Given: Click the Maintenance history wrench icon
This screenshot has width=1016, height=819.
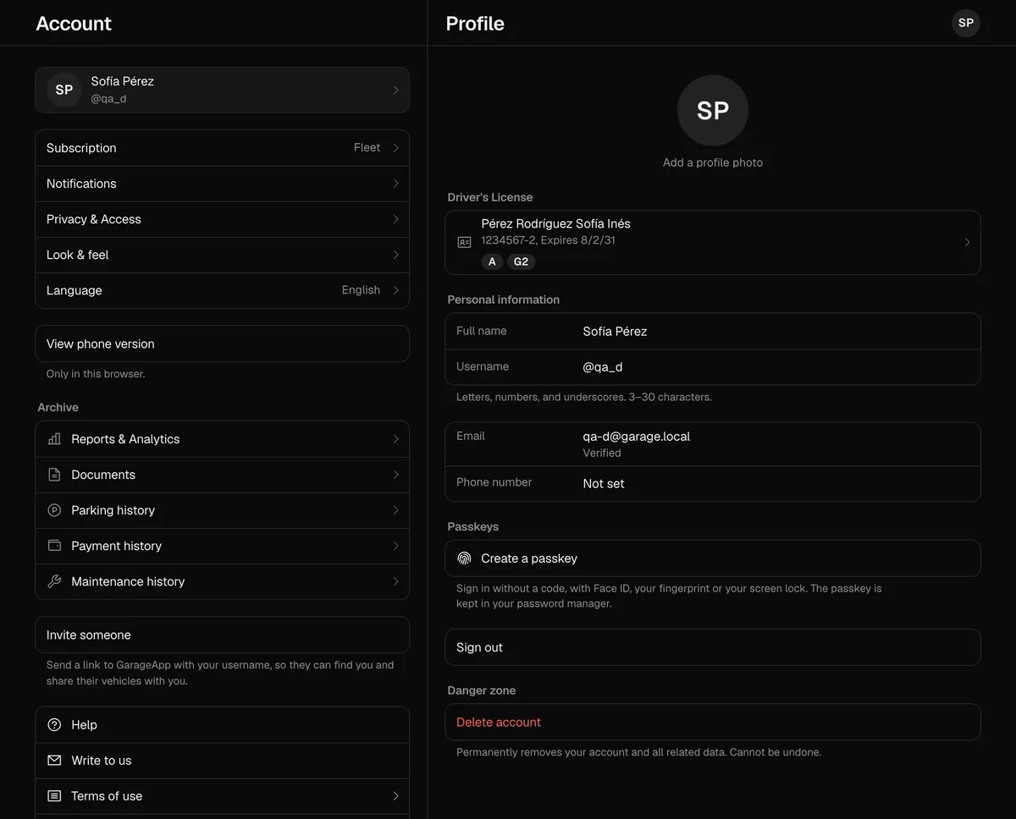Looking at the screenshot, I should tap(54, 581).
